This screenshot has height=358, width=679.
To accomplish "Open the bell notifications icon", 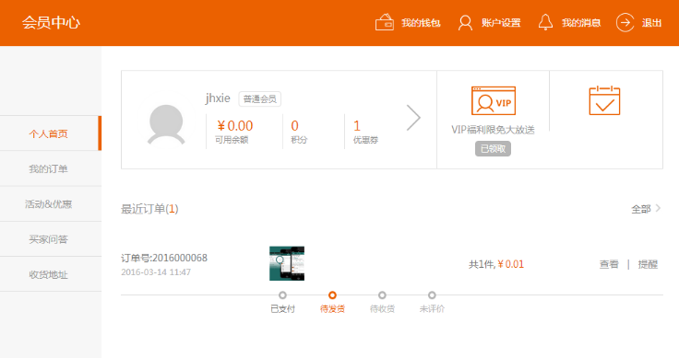I will (x=545, y=22).
